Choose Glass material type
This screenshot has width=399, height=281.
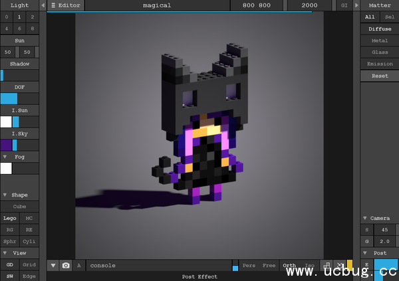(x=380, y=52)
